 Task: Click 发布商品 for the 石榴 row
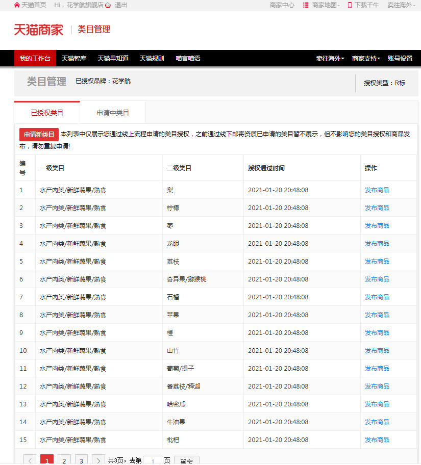pyautogui.click(x=377, y=297)
